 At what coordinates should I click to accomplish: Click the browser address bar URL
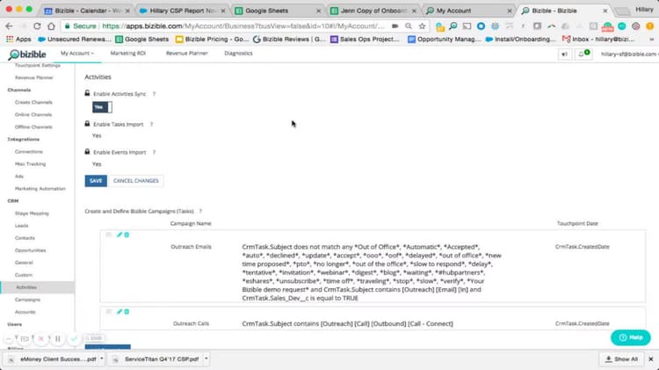243,26
